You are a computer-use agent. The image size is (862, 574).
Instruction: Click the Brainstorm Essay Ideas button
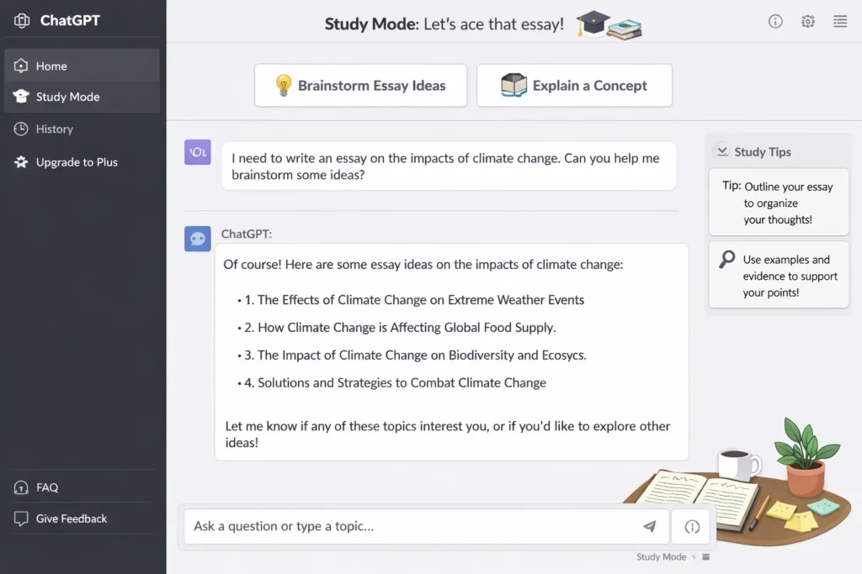360,85
